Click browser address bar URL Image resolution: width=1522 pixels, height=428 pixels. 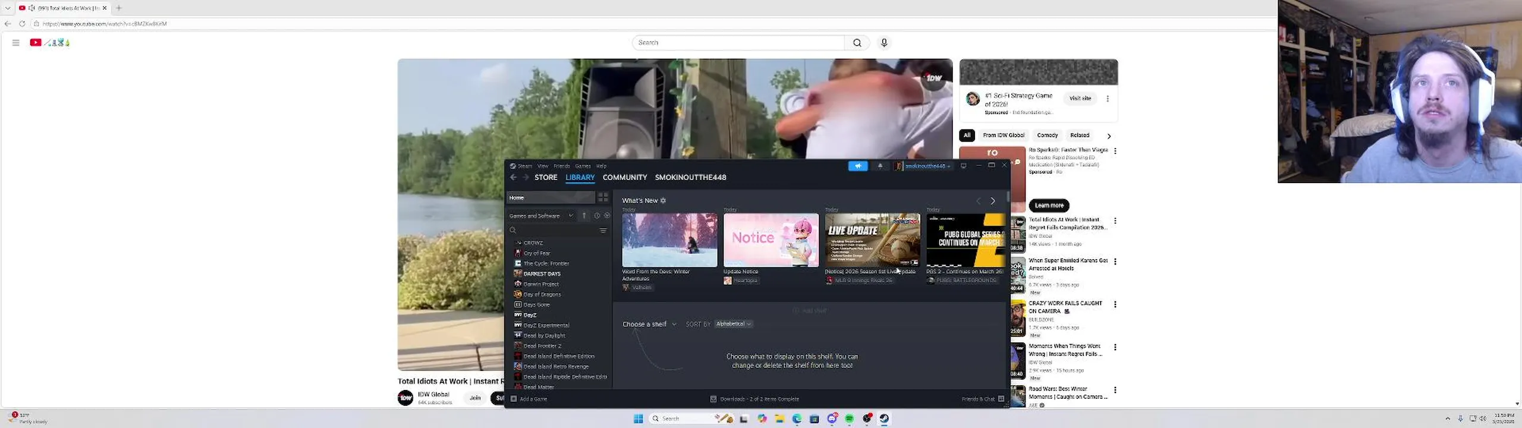[105, 24]
